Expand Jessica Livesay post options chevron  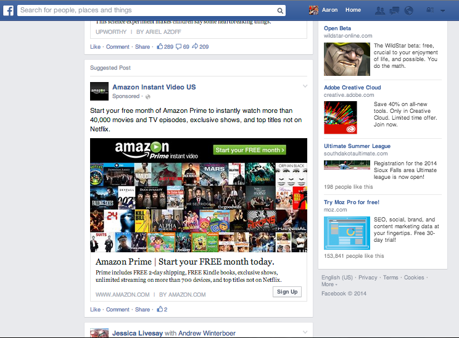tap(305, 332)
